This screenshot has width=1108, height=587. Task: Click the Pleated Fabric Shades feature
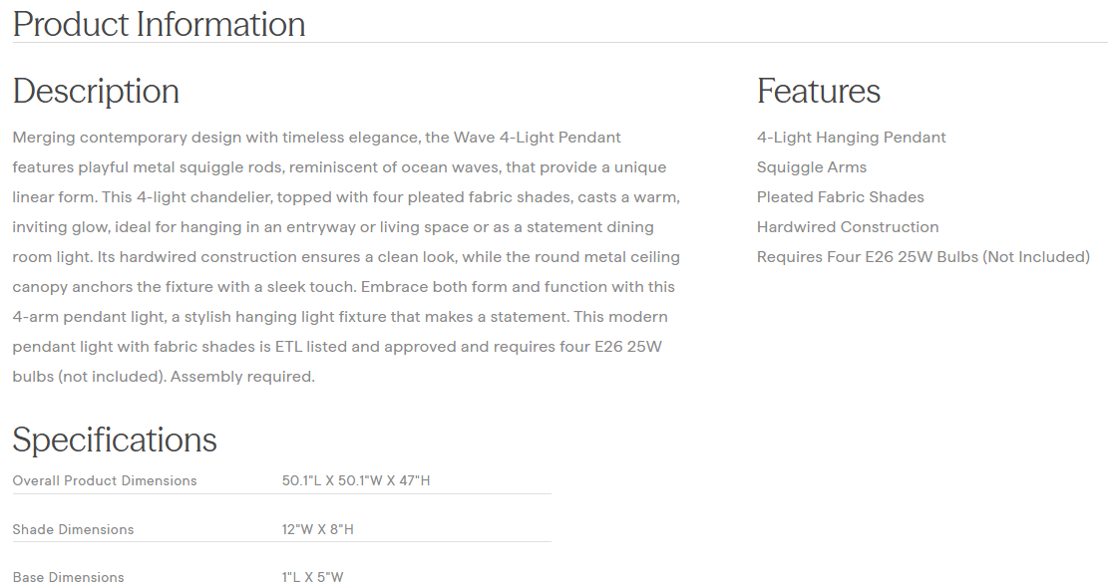[x=840, y=197]
